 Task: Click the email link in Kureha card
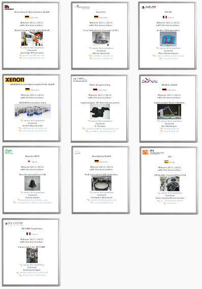pyautogui.click(x=35, y=200)
